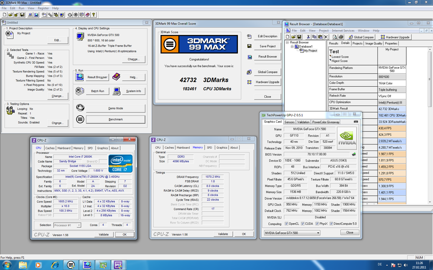Click Hardware Upgrade button in Overall Score window

coord(267,82)
